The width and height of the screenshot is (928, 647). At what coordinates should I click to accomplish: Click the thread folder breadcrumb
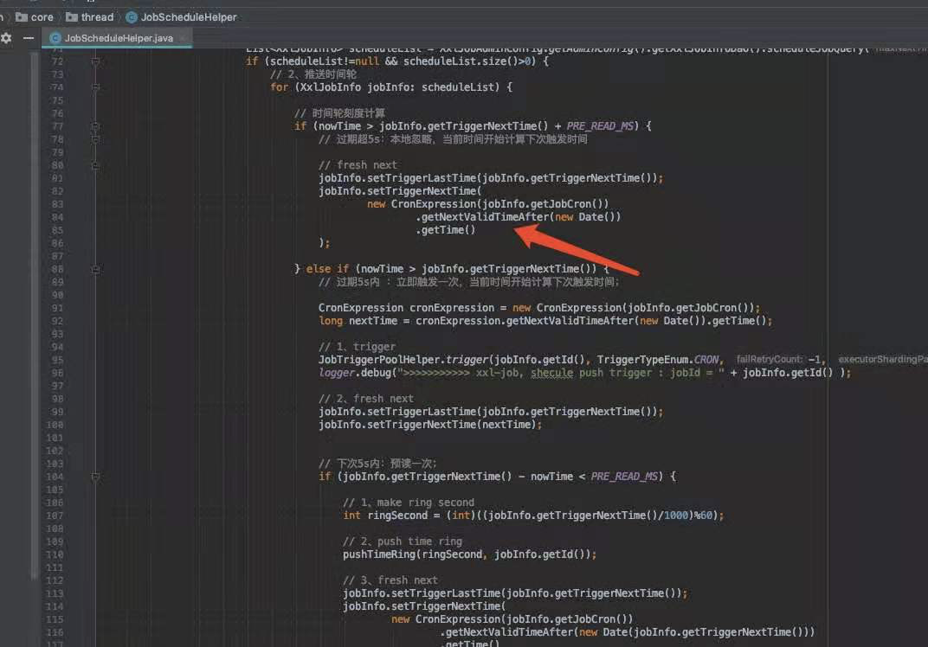pyautogui.click(x=90, y=17)
